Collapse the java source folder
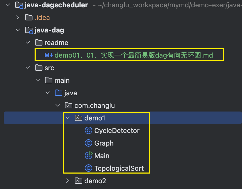This screenshot has height=189, width=242. click(48, 93)
